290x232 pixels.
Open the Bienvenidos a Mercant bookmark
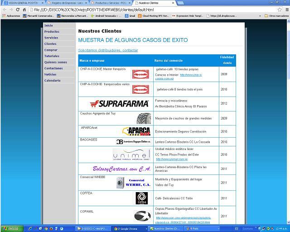click(x=72, y=16)
